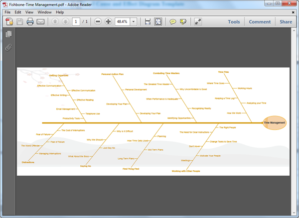This screenshot has width=299, height=218.
Task: Click the Managing Interruptions text
Action: tap(50, 153)
